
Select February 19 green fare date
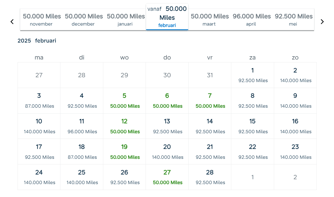click(x=124, y=152)
